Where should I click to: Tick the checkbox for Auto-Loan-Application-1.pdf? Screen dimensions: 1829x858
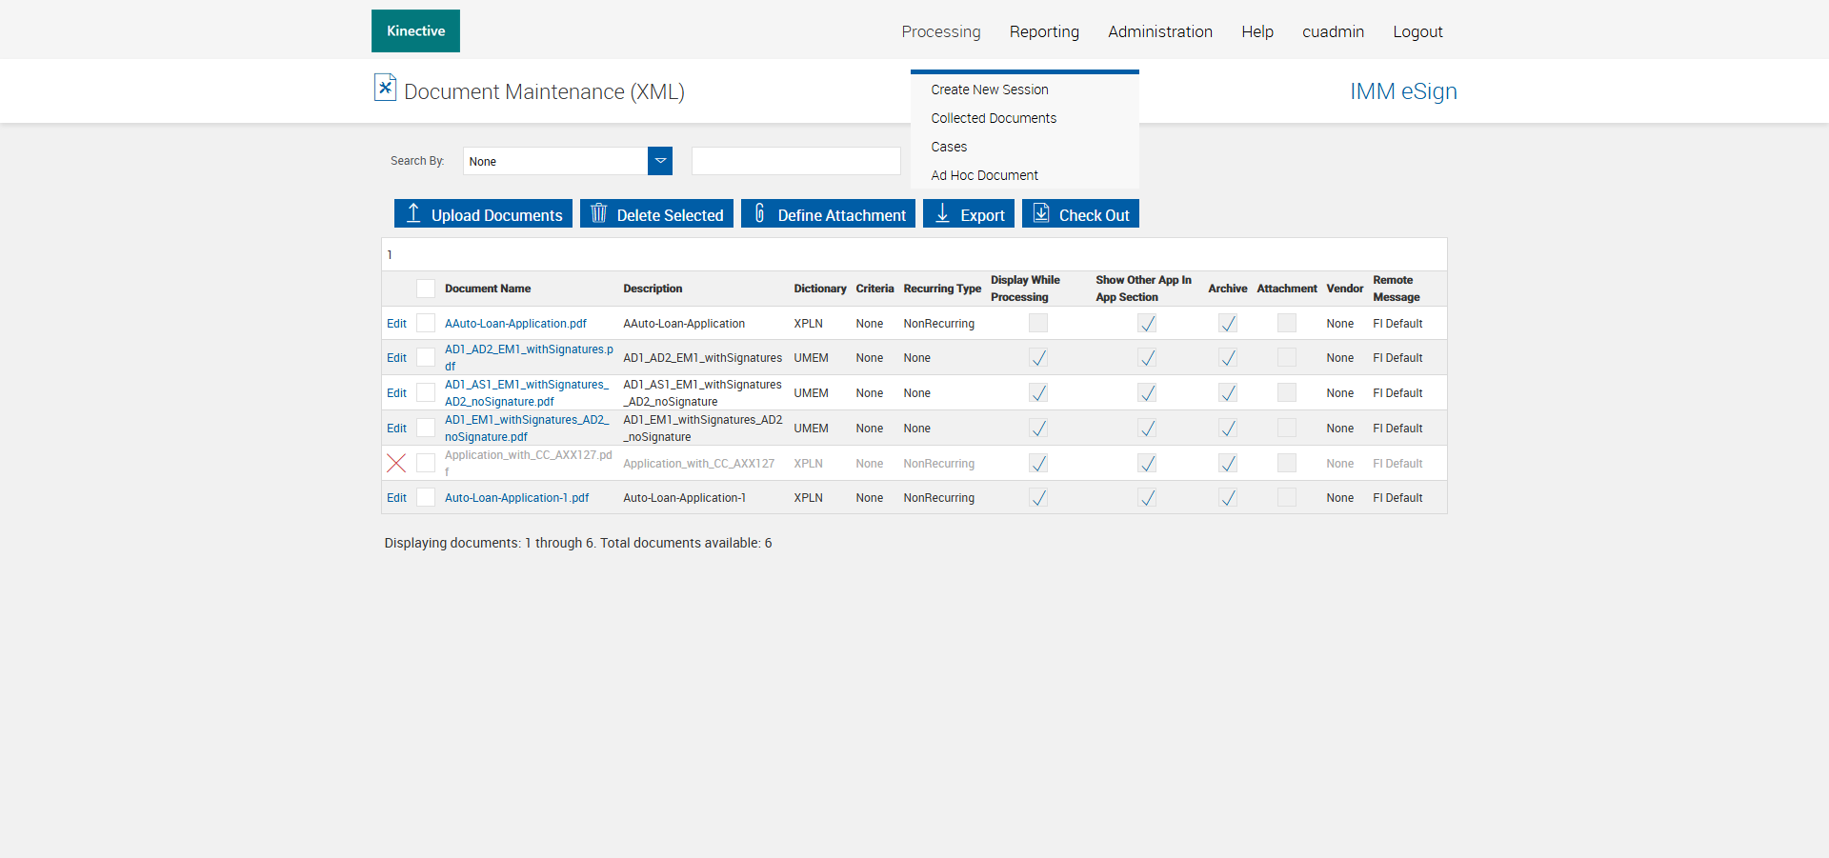426,498
